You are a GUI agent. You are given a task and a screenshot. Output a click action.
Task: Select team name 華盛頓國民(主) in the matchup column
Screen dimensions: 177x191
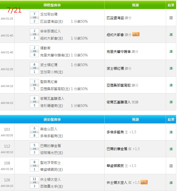(52, 170)
